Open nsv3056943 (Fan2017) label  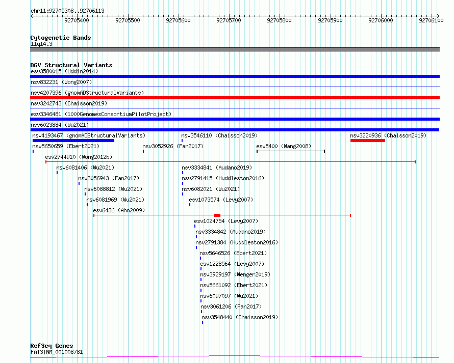(109, 178)
